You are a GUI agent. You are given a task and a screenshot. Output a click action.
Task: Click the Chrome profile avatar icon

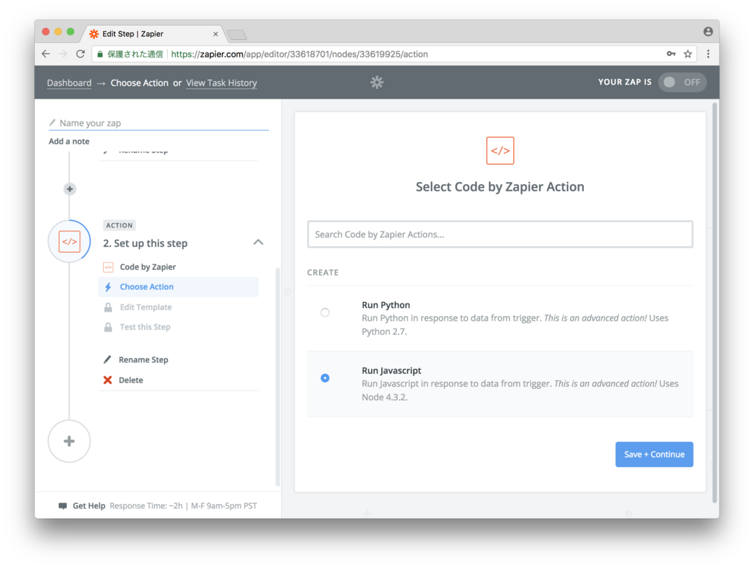point(708,32)
